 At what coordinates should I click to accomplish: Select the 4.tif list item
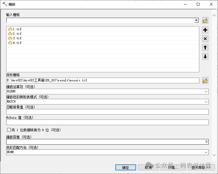point(17,43)
